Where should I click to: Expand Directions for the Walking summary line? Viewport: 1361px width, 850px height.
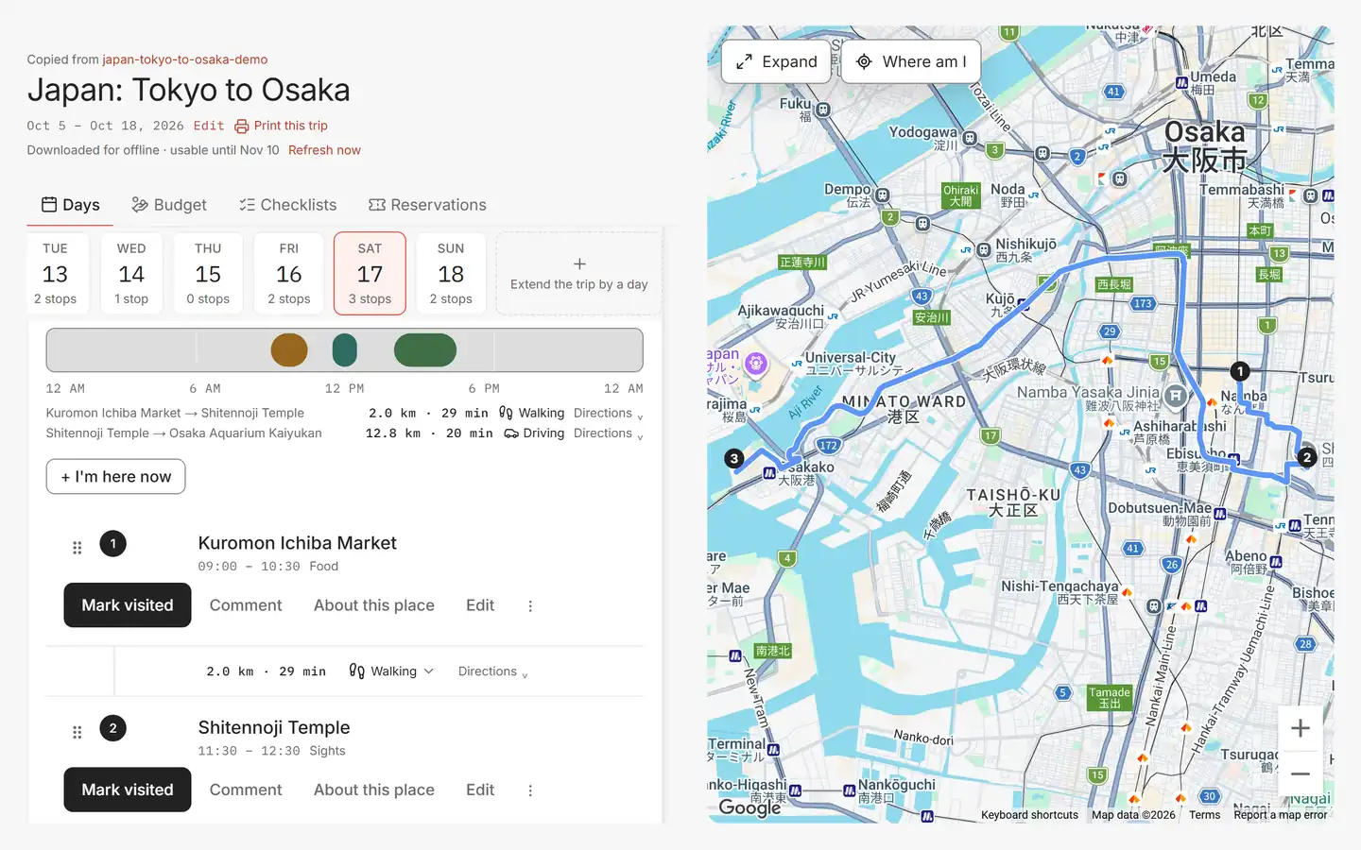click(609, 413)
